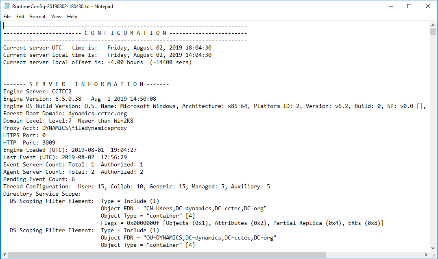Click the vertical scrollbar thumb
The image size is (438, 259).
tap(433, 32)
